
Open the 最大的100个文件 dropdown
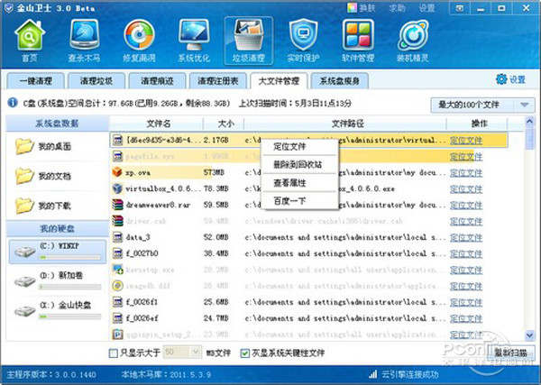pyautogui.click(x=482, y=105)
